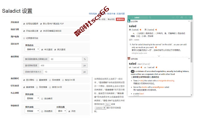Viewport: 197px width, 123px height.
Task: Click 导出设定 button
Action: (x=111, y=19)
